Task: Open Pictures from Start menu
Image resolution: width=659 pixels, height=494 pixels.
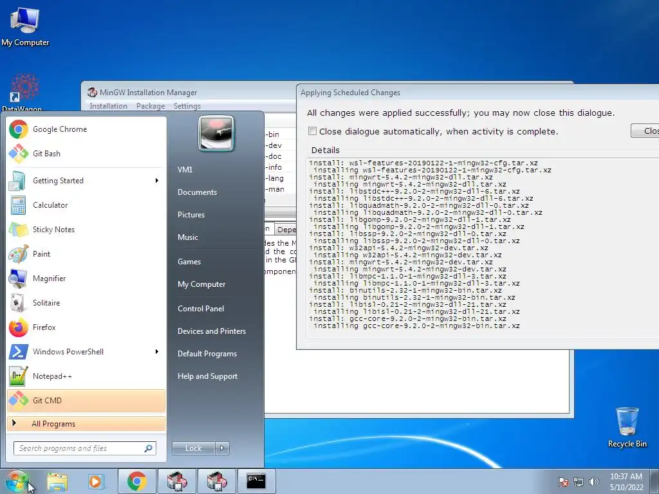Action: point(190,215)
